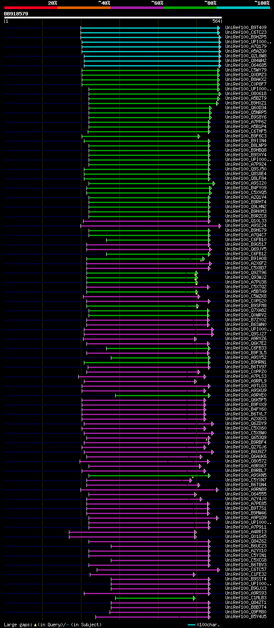Click the query end position 564
This screenshot has height=628, width=274.
[216, 21]
